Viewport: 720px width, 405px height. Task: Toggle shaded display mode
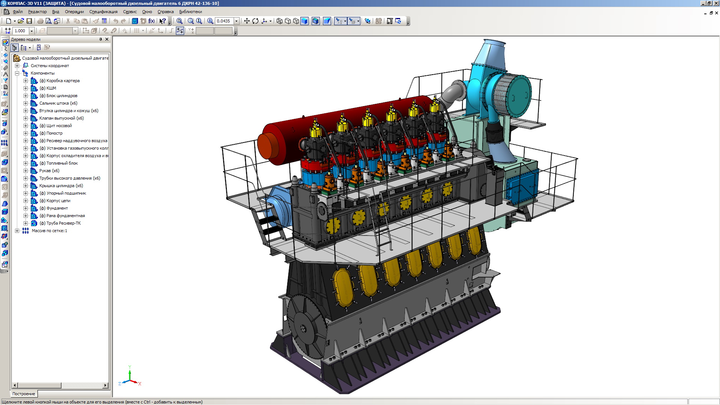(304, 21)
